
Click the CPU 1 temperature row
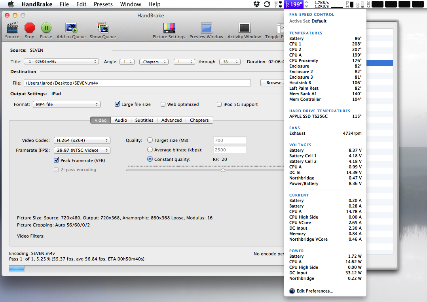(x=325, y=44)
